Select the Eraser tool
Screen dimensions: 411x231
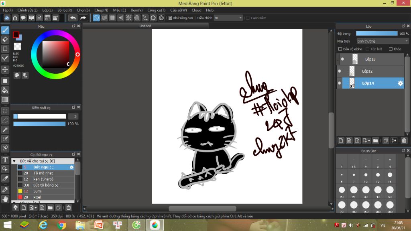click(x=5, y=40)
